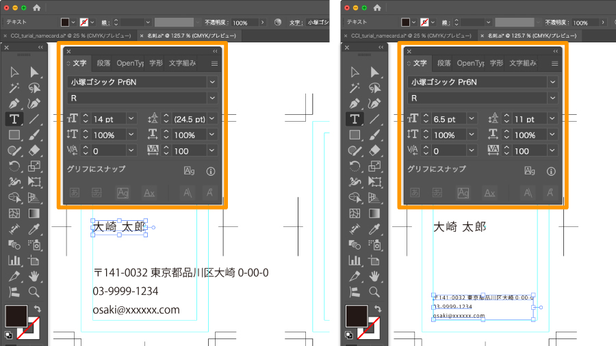Viewport: 616px width, 346px height.
Task: Open right Character panel flyout menu
Action: click(x=554, y=64)
